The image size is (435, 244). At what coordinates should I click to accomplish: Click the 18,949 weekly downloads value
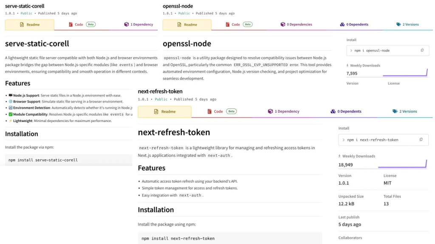pyautogui.click(x=345, y=165)
